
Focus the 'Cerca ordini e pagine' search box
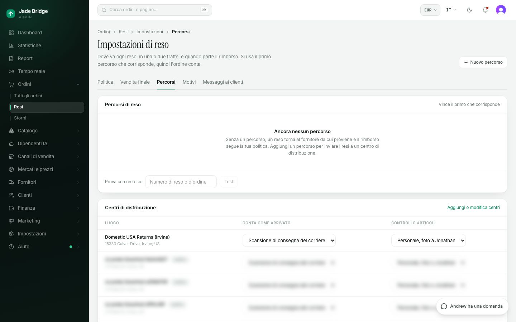pyautogui.click(x=155, y=10)
